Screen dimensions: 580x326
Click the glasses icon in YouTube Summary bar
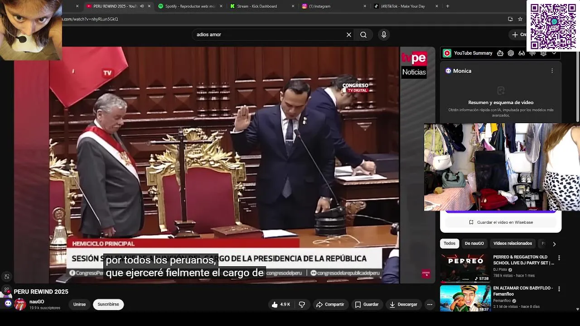point(522,53)
